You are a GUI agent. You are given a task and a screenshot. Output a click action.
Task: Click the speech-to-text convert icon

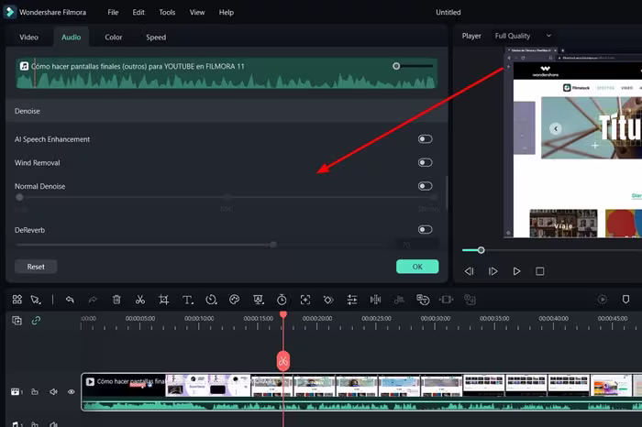coord(423,300)
